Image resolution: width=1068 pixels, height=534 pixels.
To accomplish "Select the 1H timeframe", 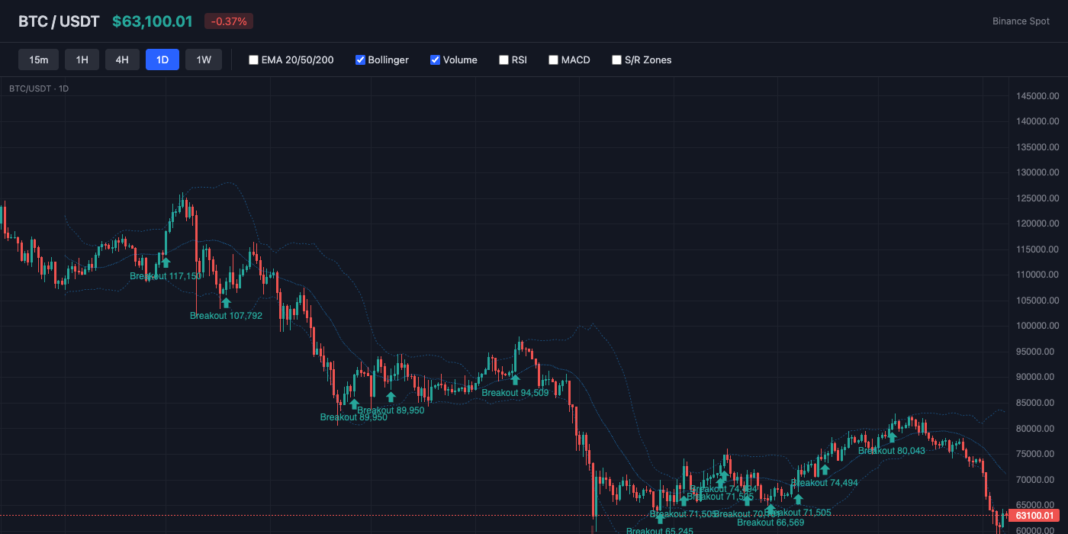I will [x=82, y=60].
